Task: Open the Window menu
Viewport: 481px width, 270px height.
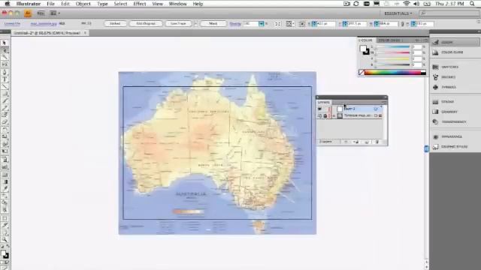Action: tap(177, 4)
